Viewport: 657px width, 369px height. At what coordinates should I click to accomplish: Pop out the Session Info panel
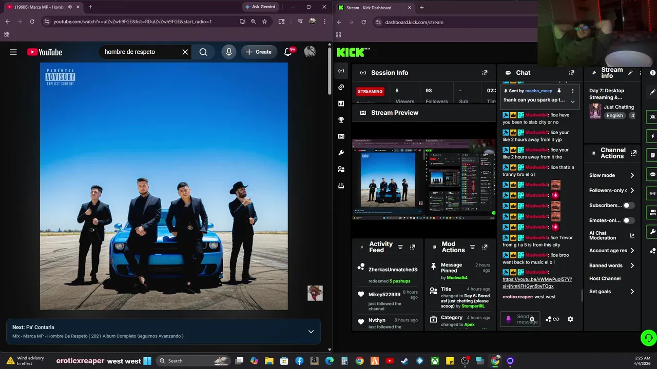485,73
